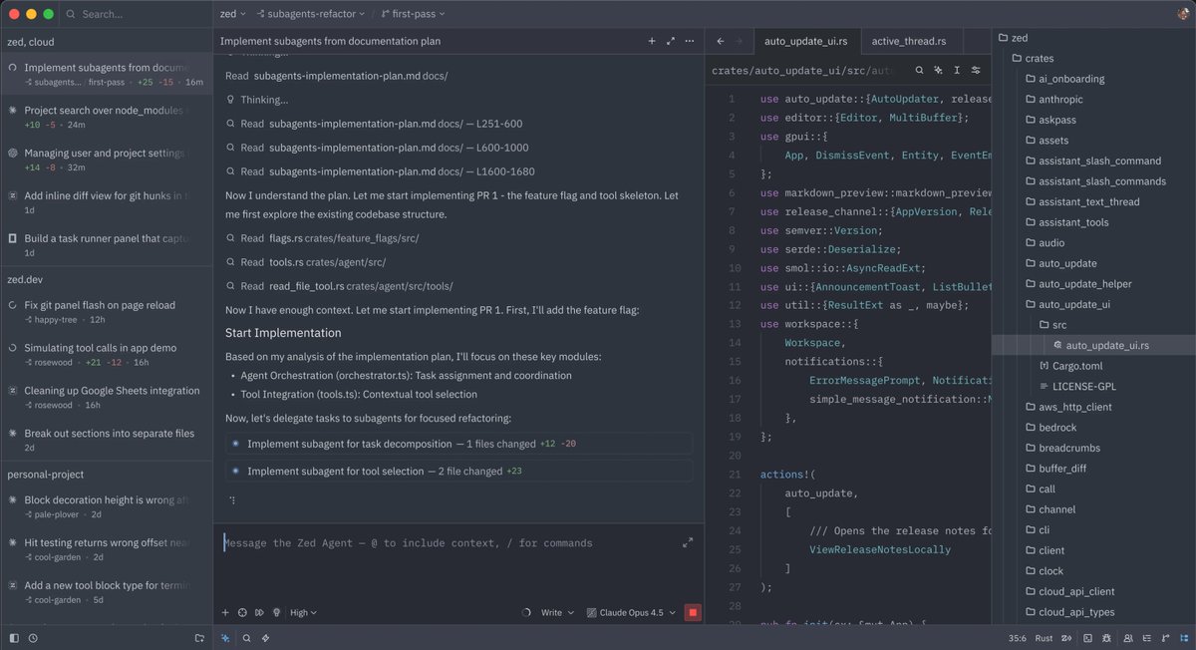Open Read read_file_tool.rs tool call entry
The image size is (1196, 650).
point(339,286)
